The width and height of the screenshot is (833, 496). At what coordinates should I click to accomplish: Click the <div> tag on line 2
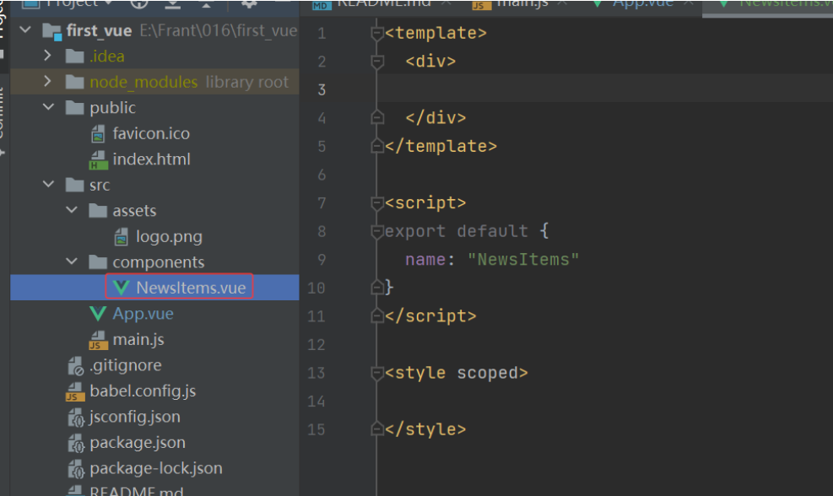(x=430, y=61)
